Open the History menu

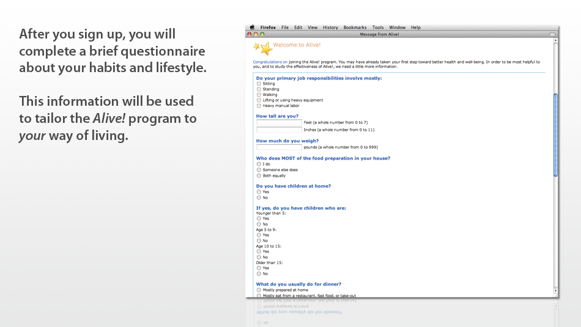330,28
